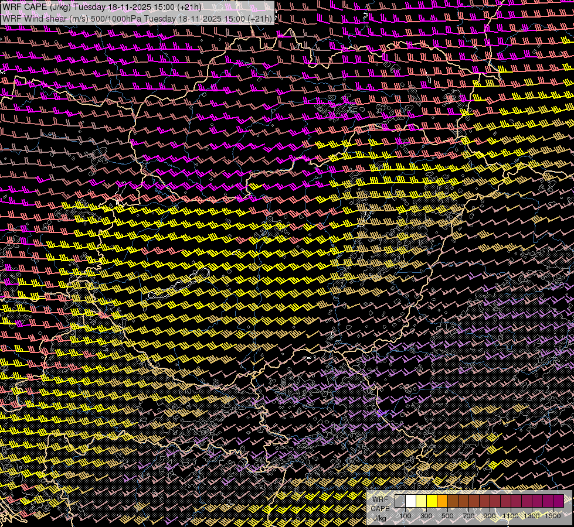Click the J/kg unit label in legend
Image resolution: width=574 pixels, height=527 pixels.
pos(379,518)
